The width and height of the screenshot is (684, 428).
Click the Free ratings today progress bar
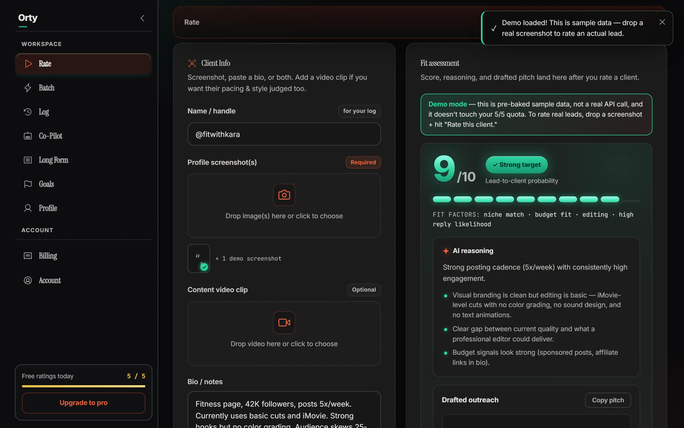pyautogui.click(x=84, y=386)
